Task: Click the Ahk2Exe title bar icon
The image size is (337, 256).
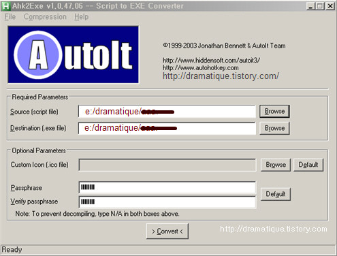Action: 5,6
